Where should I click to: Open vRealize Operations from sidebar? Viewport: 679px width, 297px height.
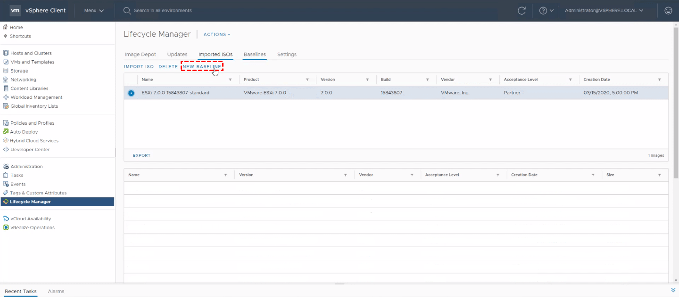pyautogui.click(x=33, y=227)
